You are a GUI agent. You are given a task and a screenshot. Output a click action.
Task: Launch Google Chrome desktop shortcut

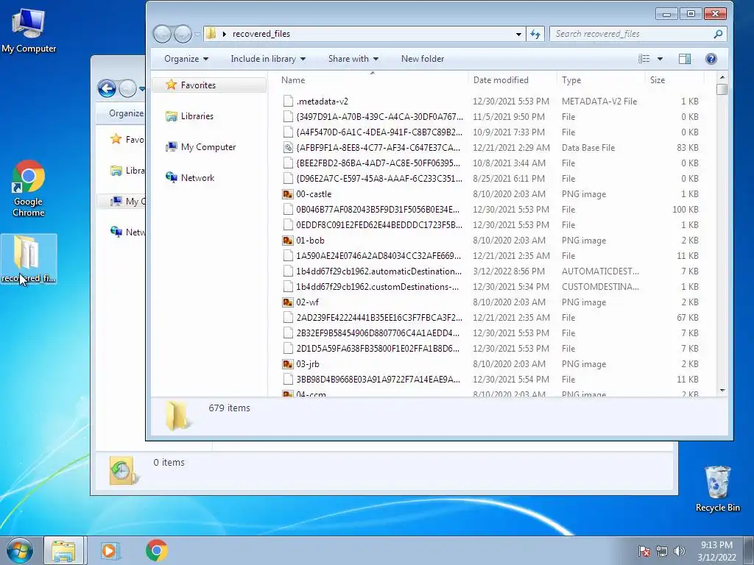pos(29,188)
